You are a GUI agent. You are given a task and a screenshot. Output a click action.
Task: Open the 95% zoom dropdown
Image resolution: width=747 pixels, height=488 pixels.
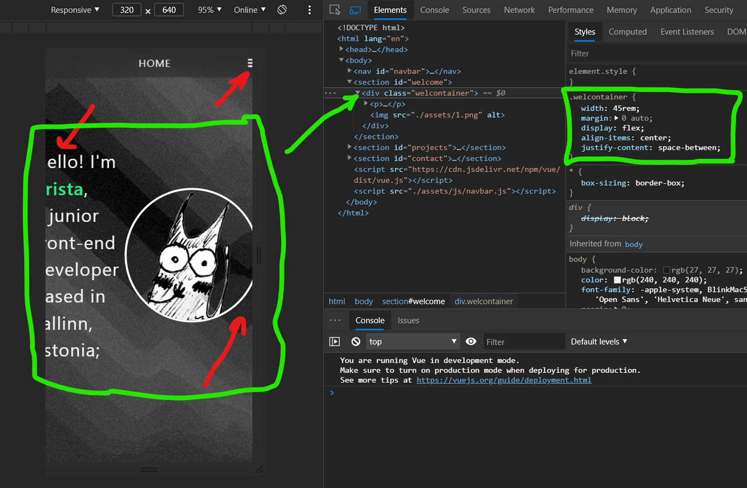tap(210, 10)
